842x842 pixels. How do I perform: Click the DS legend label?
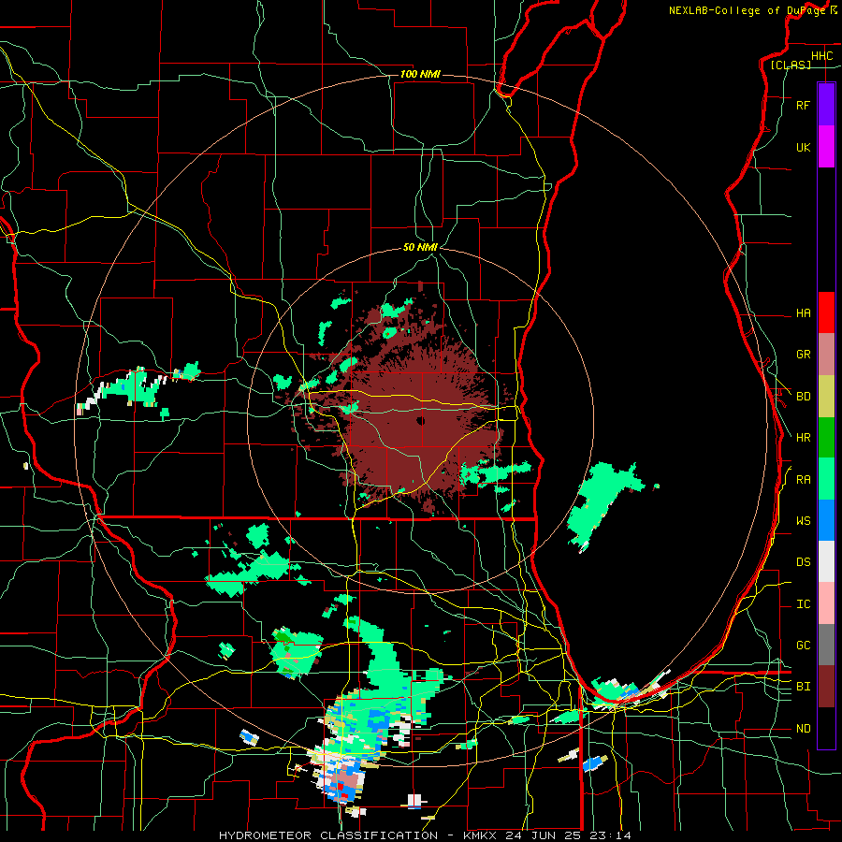pyautogui.click(x=803, y=562)
